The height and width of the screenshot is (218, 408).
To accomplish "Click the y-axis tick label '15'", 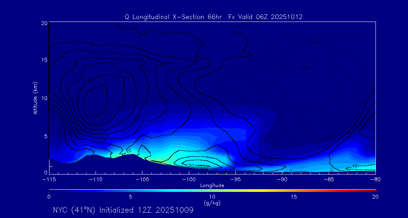I will tap(44, 60).
